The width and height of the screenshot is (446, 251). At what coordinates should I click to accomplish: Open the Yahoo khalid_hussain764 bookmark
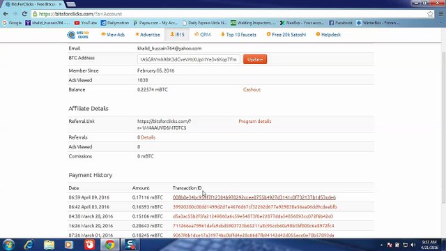coord(47,23)
